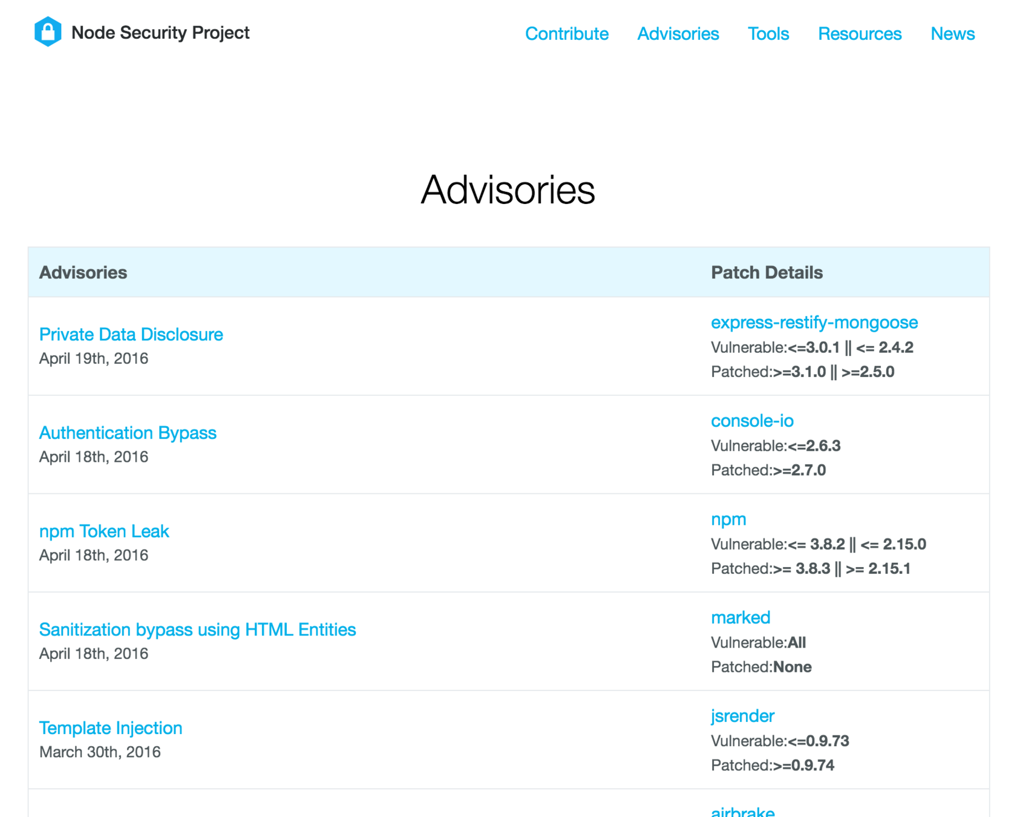Screen dimensions: 1020x817
Task: Click the Patched:>=0.9.74 text
Action: [x=773, y=765]
